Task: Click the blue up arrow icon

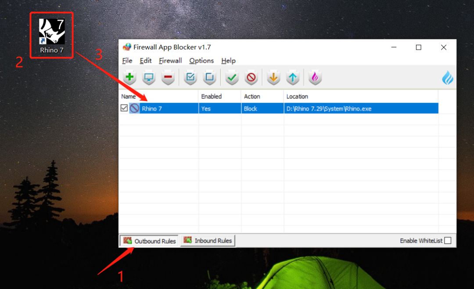Action: [x=293, y=78]
